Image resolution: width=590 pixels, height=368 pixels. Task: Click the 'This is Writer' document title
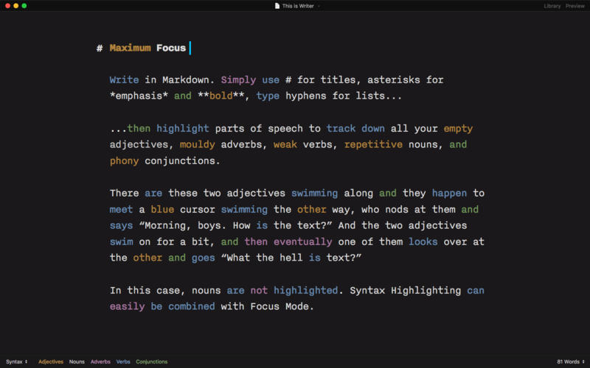pyautogui.click(x=298, y=6)
